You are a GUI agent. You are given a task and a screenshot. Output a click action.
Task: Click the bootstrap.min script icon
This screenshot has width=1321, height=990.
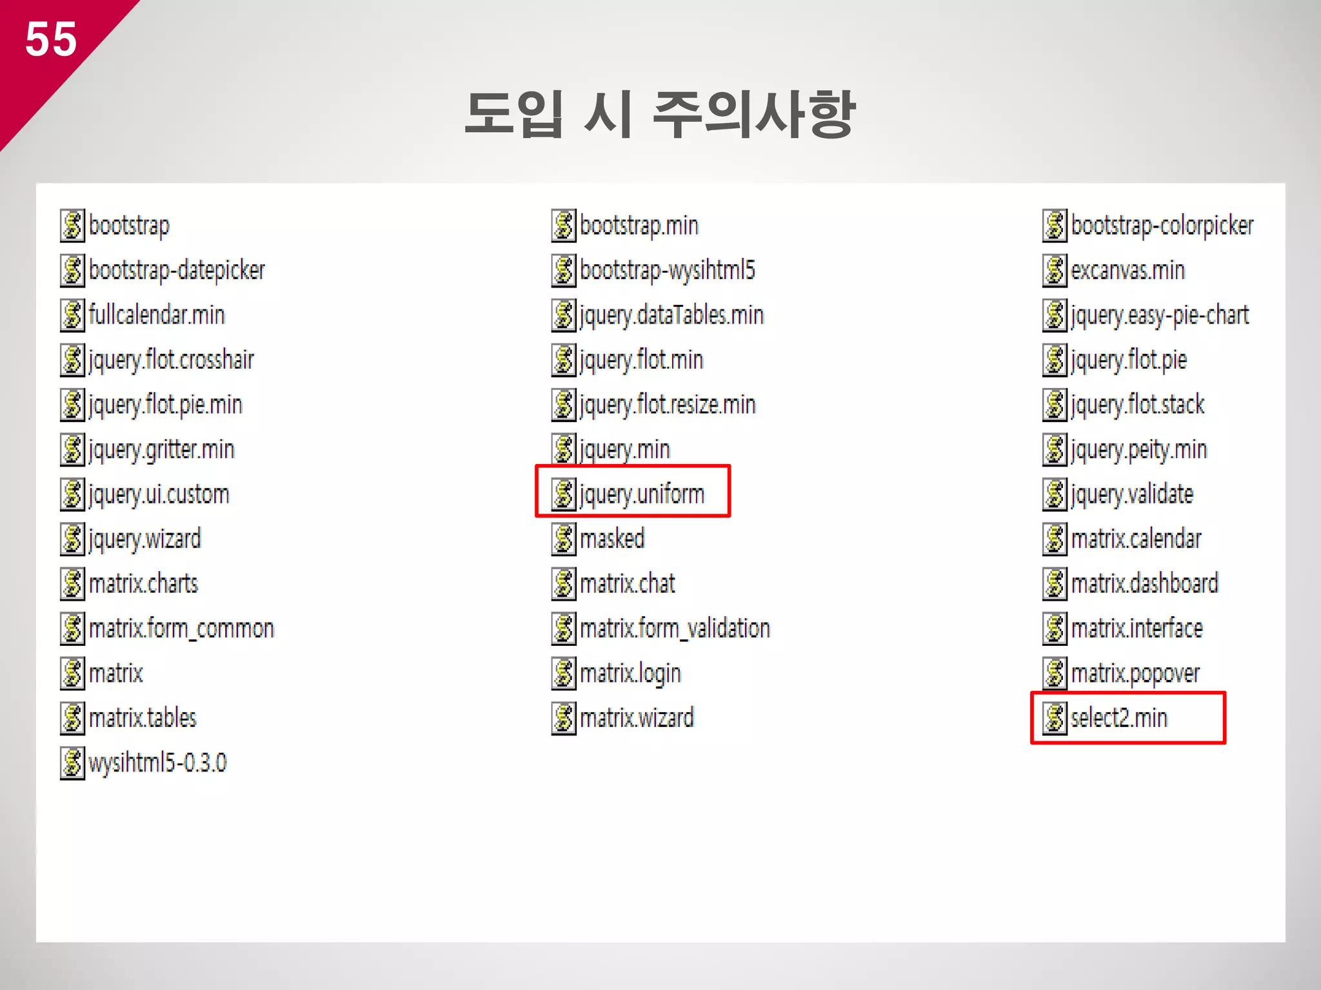564,226
